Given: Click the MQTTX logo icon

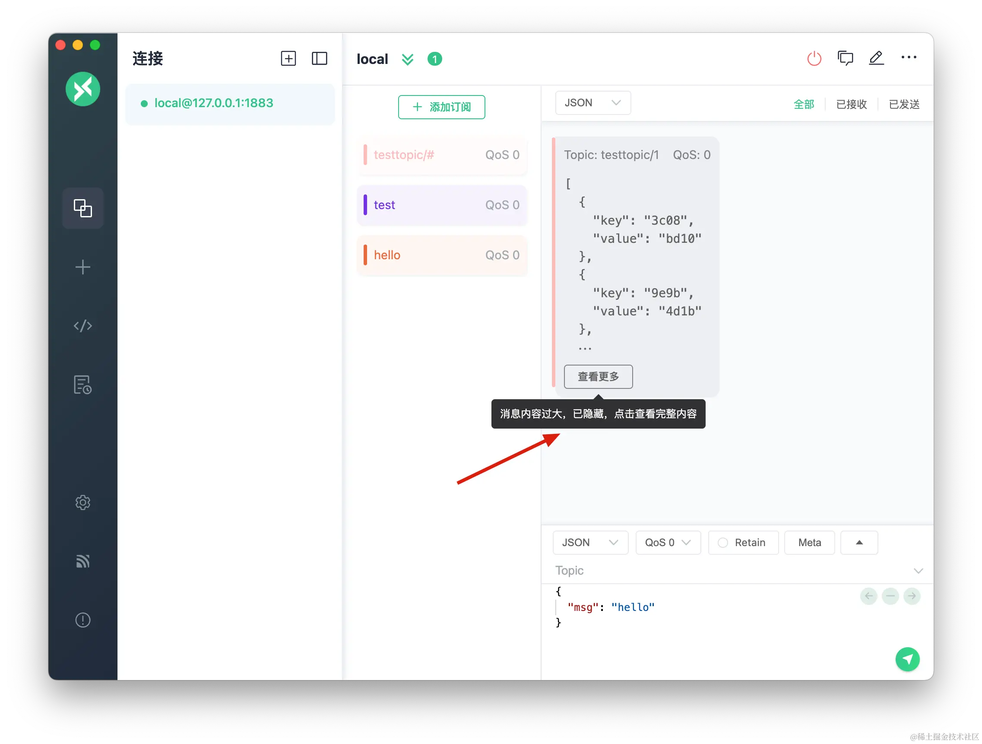Looking at the screenshot, I should tap(82, 89).
